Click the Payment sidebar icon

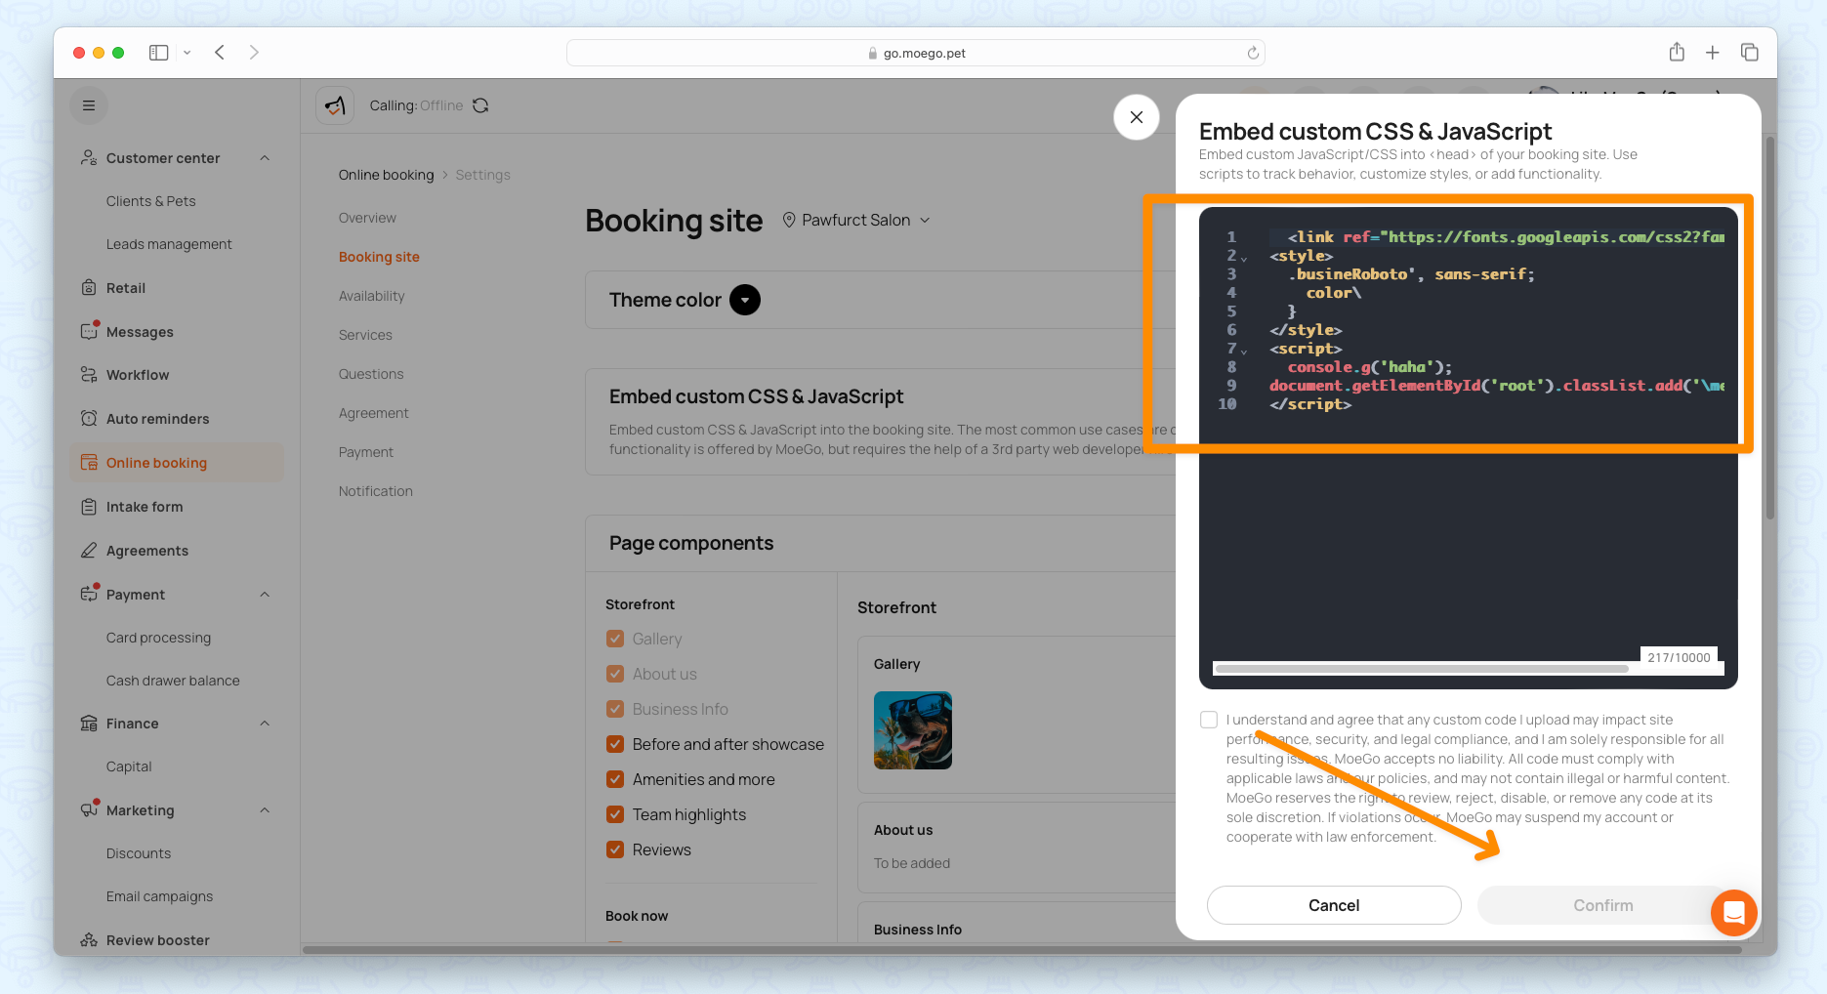click(89, 594)
